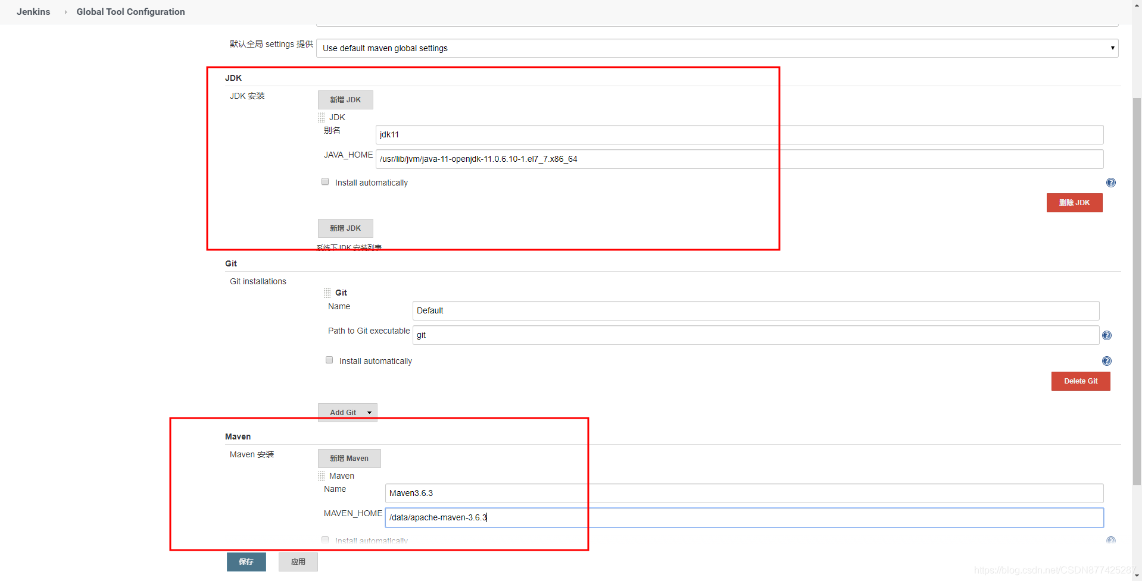Expand the breadcrumb arrow after Jenkins
The height and width of the screenshot is (581, 1142).
[65, 12]
